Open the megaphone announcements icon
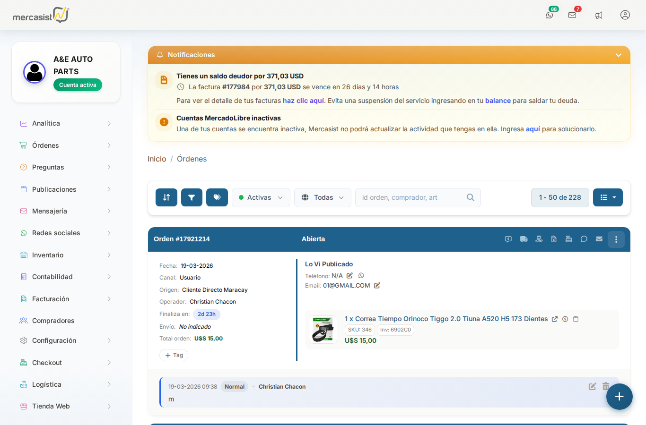This screenshot has width=646, height=425. tap(599, 15)
